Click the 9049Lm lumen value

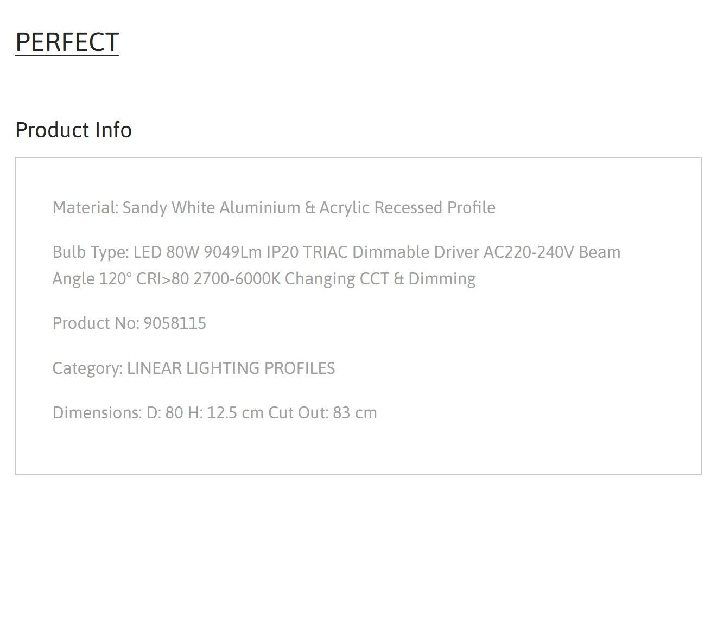coord(233,252)
